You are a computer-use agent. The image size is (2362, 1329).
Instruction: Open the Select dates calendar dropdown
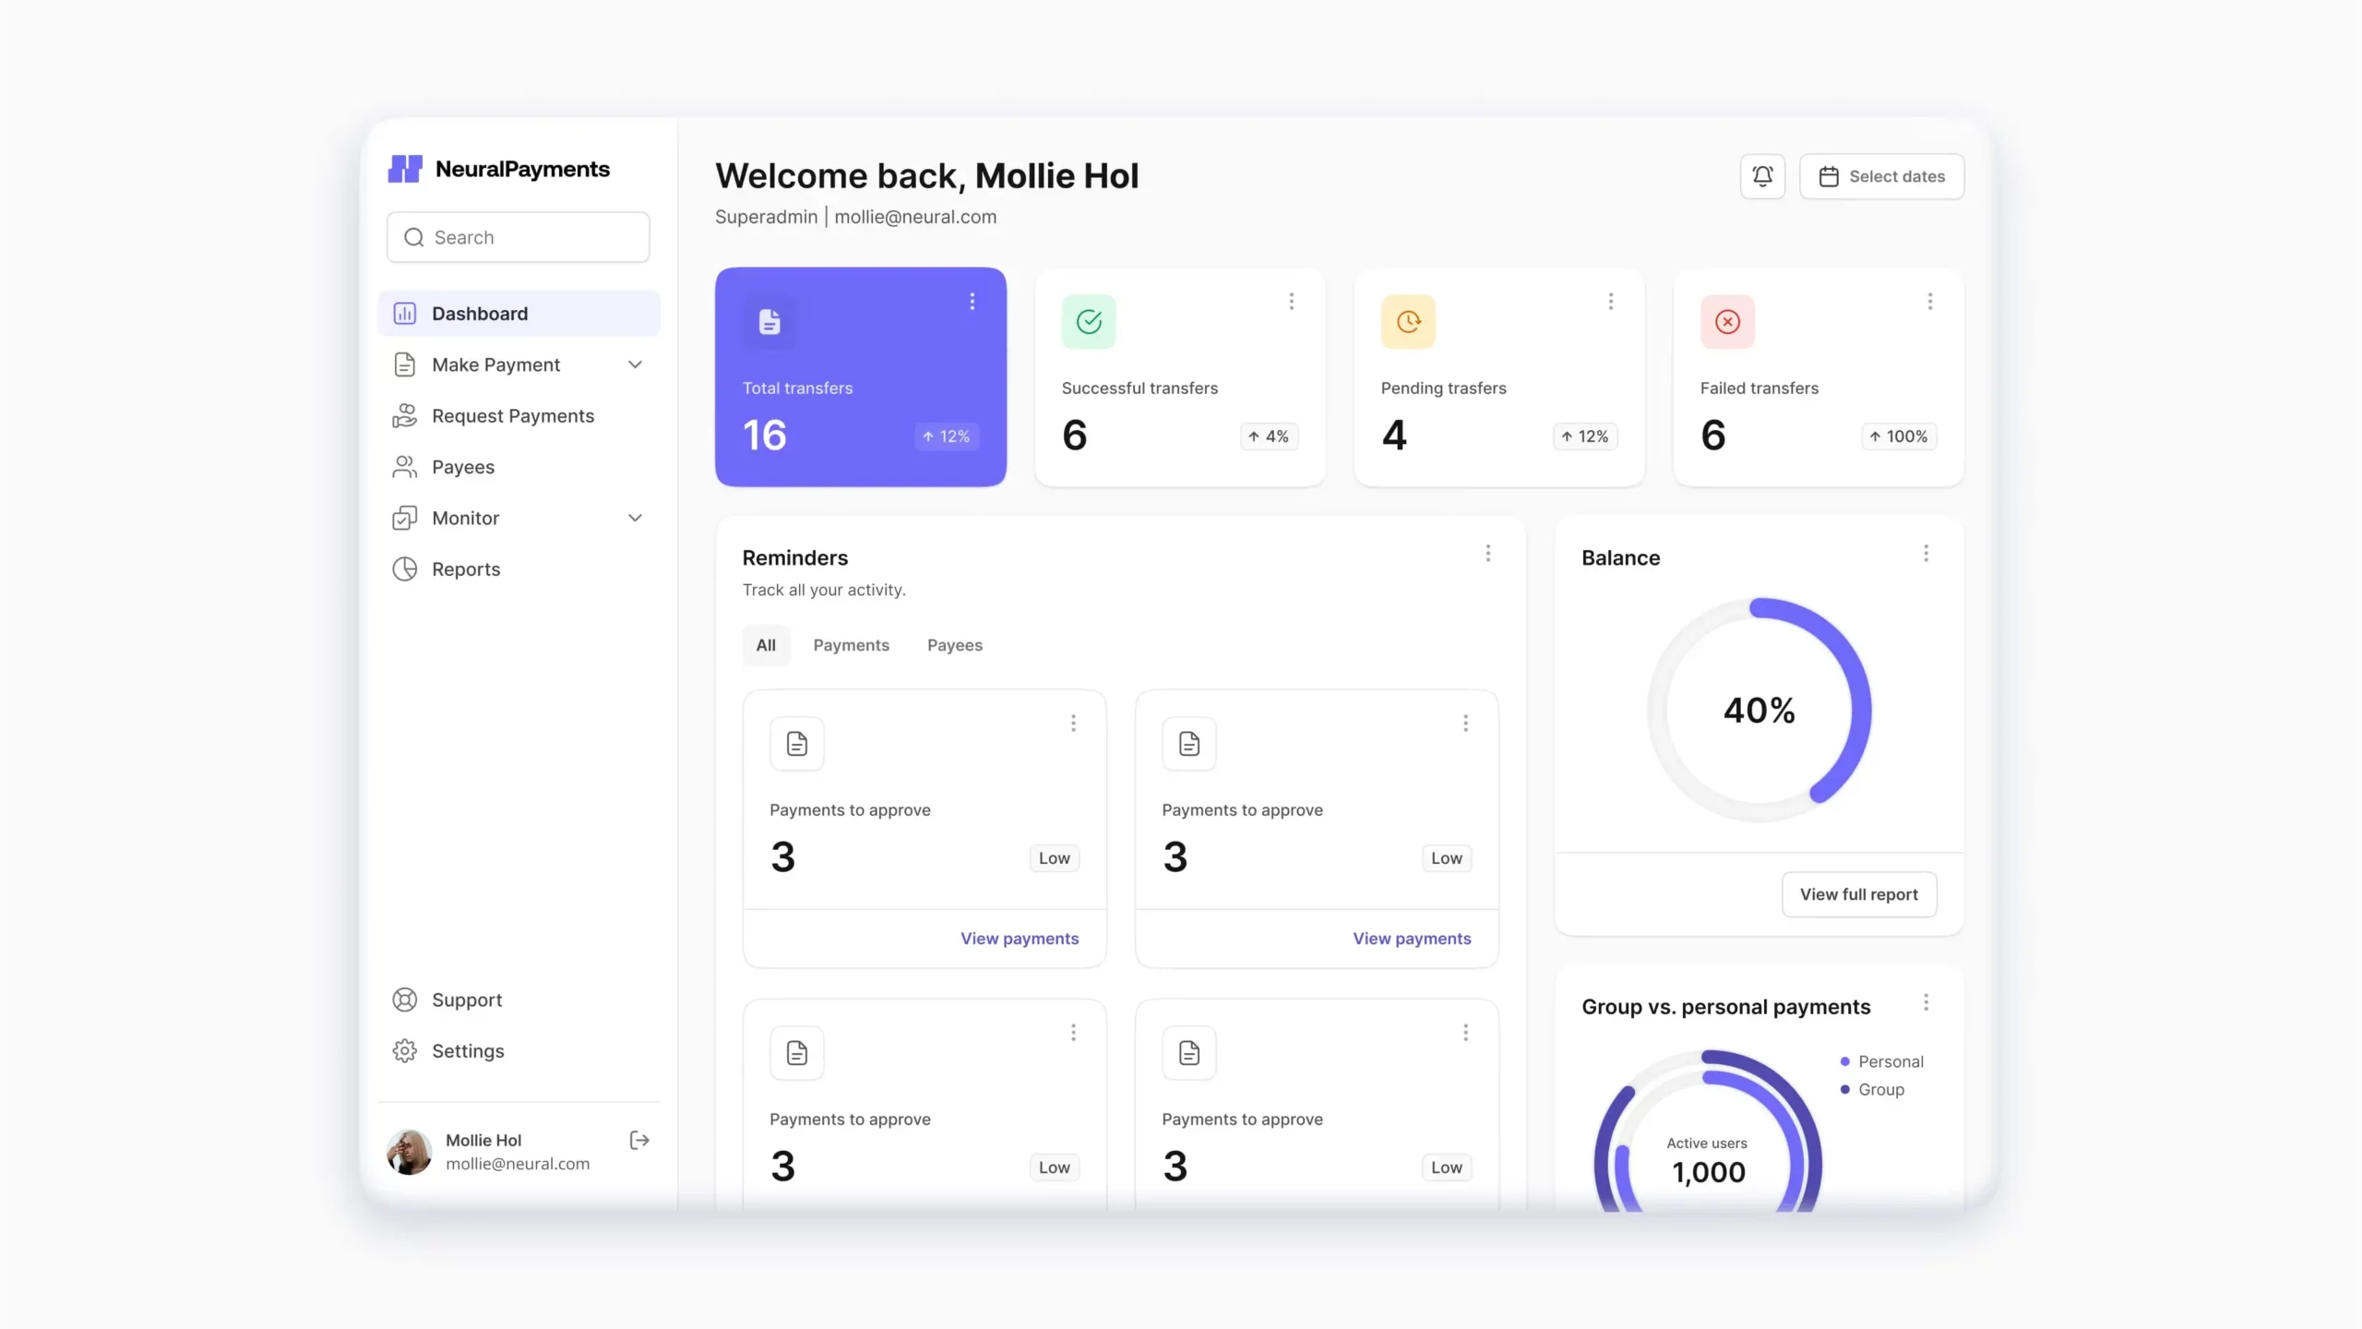(x=1880, y=175)
